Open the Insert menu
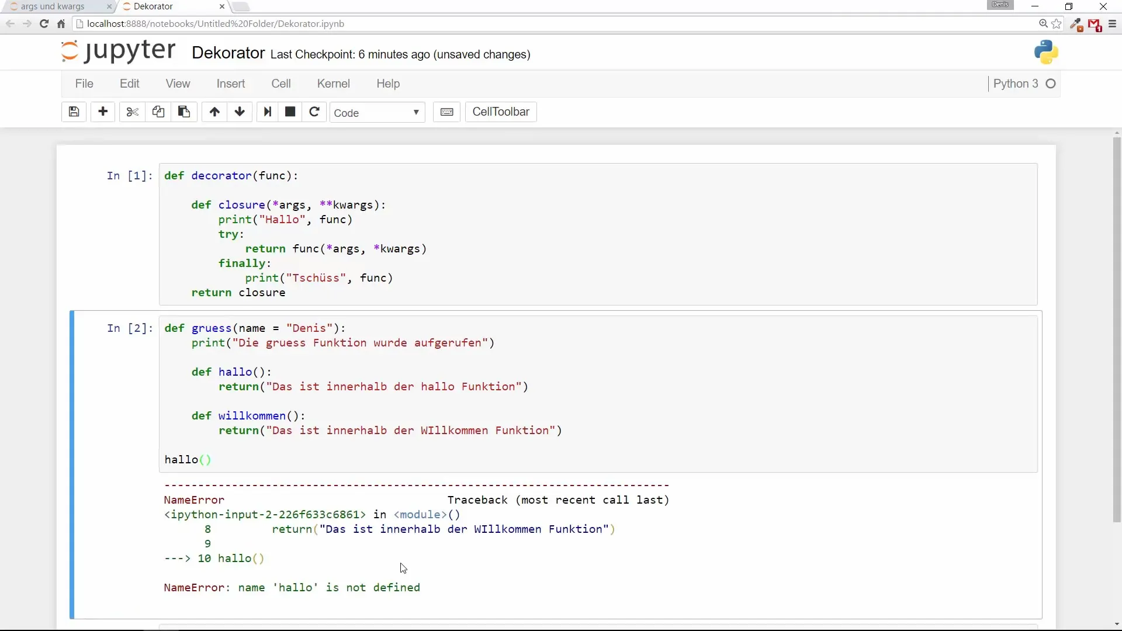The width and height of the screenshot is (1122, 631). (231, 84)
